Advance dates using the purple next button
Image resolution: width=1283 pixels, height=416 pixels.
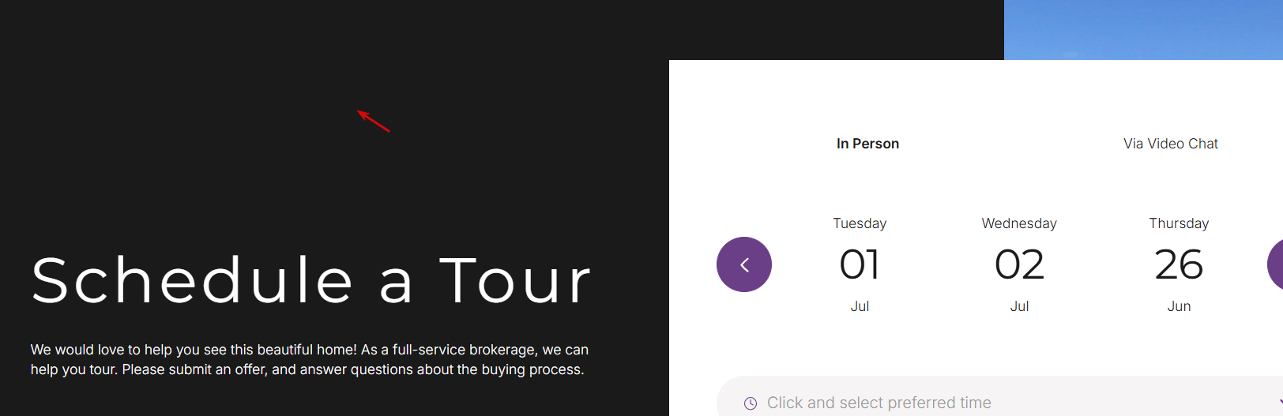coord(1276,264)
